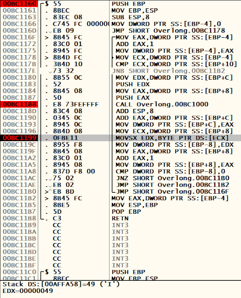Image resolution: width=241 pixels, height=298 pixels.
Task: Select PUSH EDX instruction
Action: coord(133,84)
